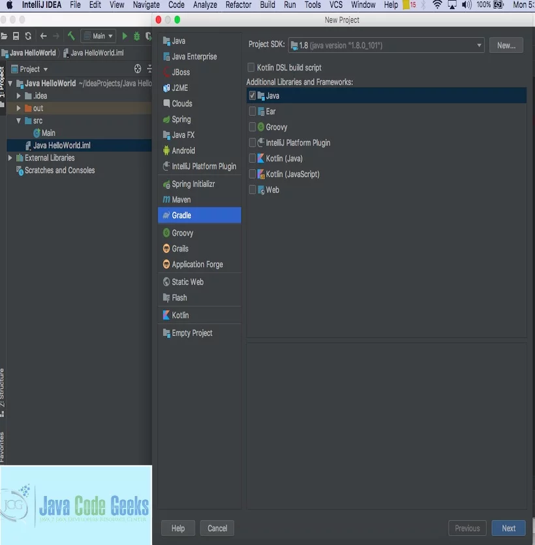The width and height of the screenshot is (535, 545).
Task: Click Java HelloWorld.iml breadcrumb
Action: 93,53
